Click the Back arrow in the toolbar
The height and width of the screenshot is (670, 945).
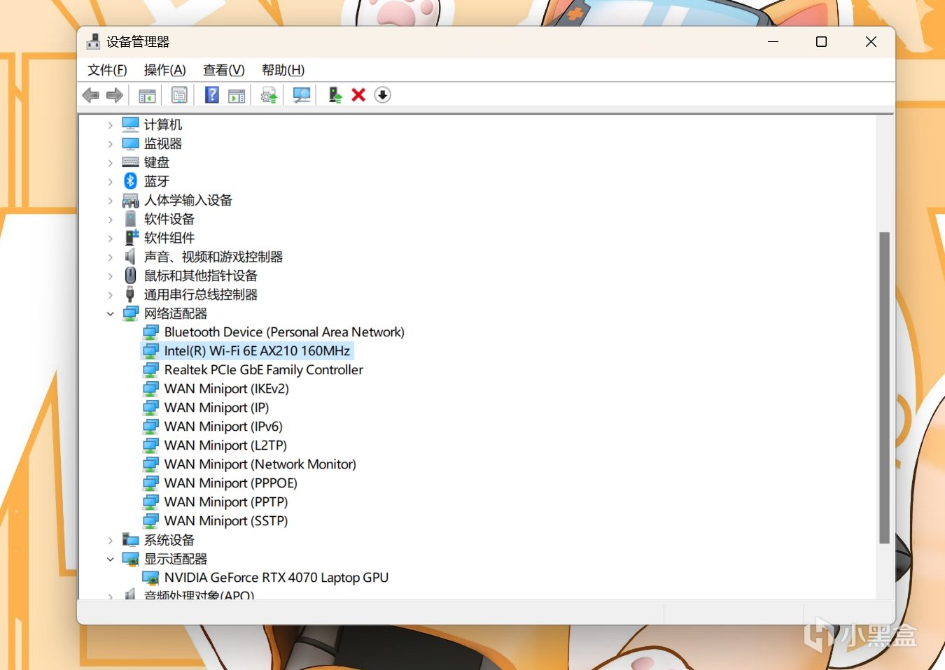click(x=90, y=95)
